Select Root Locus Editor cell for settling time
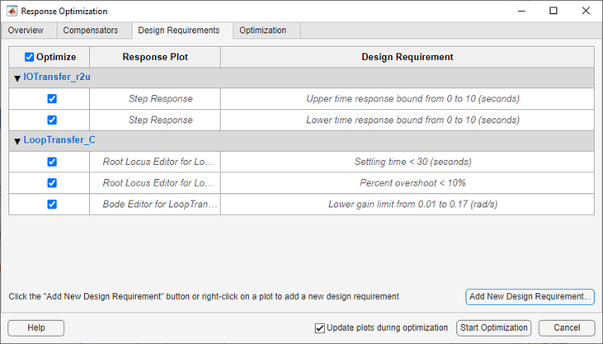 point(155,162)
